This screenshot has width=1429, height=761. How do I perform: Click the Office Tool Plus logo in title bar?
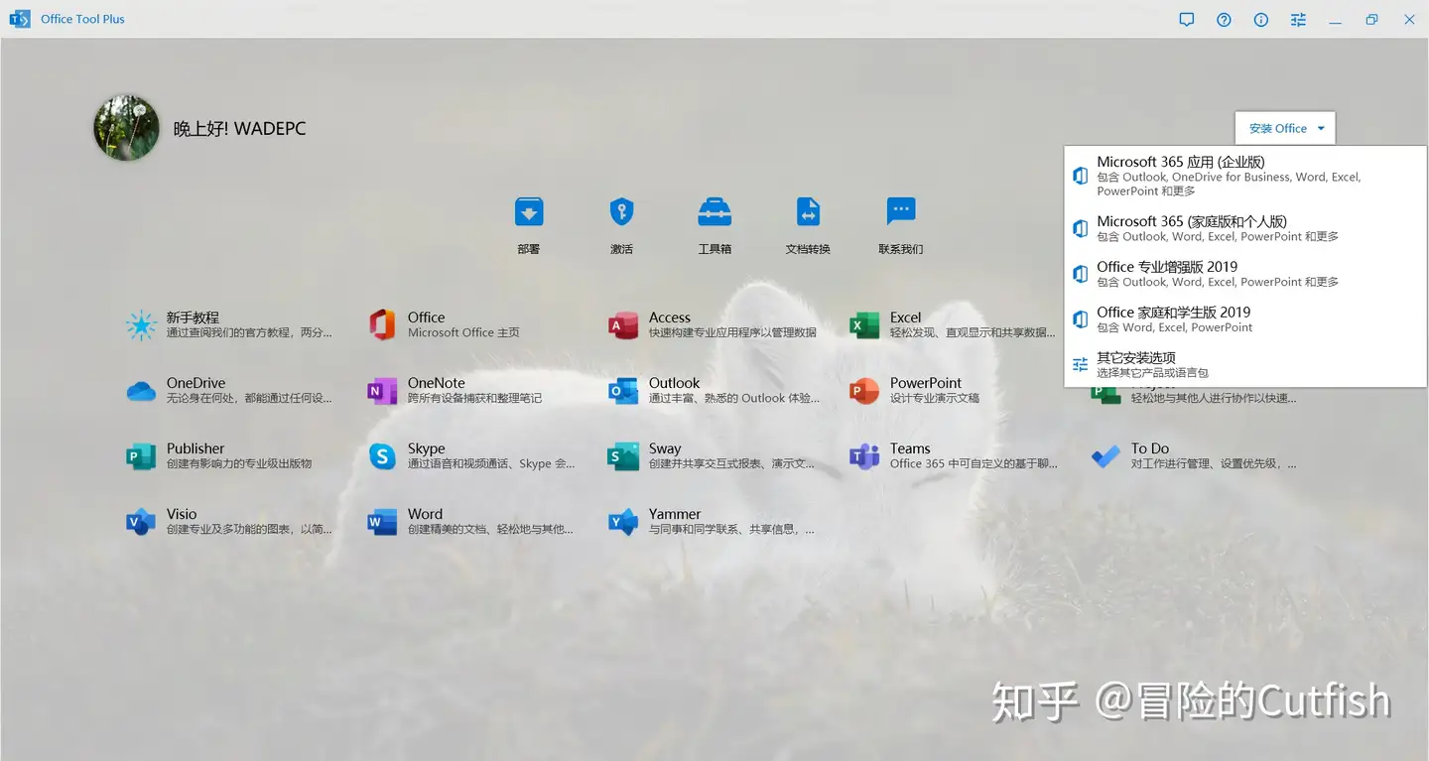point(19,19)
